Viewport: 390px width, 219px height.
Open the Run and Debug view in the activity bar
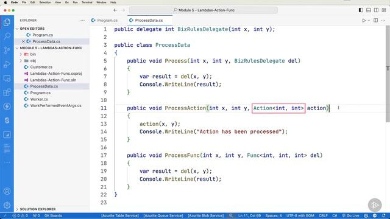(7, 64)
